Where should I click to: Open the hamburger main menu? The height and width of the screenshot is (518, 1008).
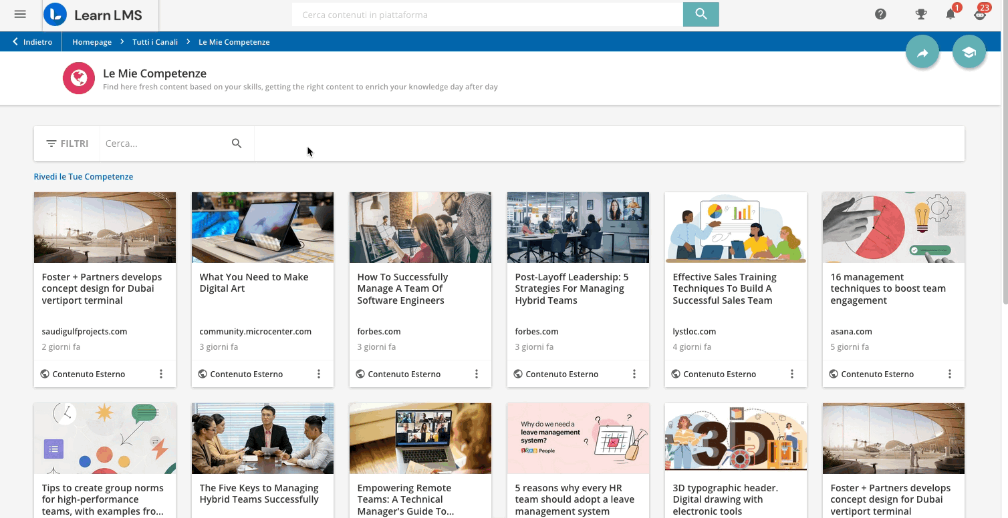click(20, 14)
